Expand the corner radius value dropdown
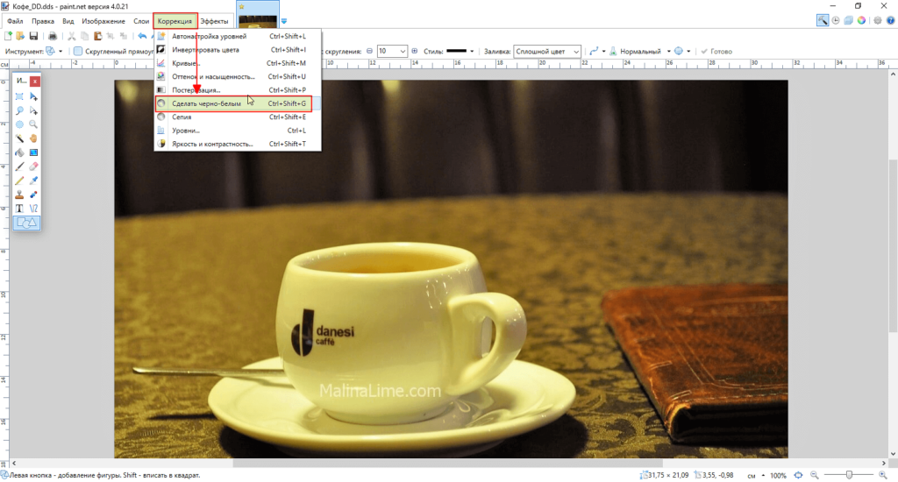 [403, 52]
